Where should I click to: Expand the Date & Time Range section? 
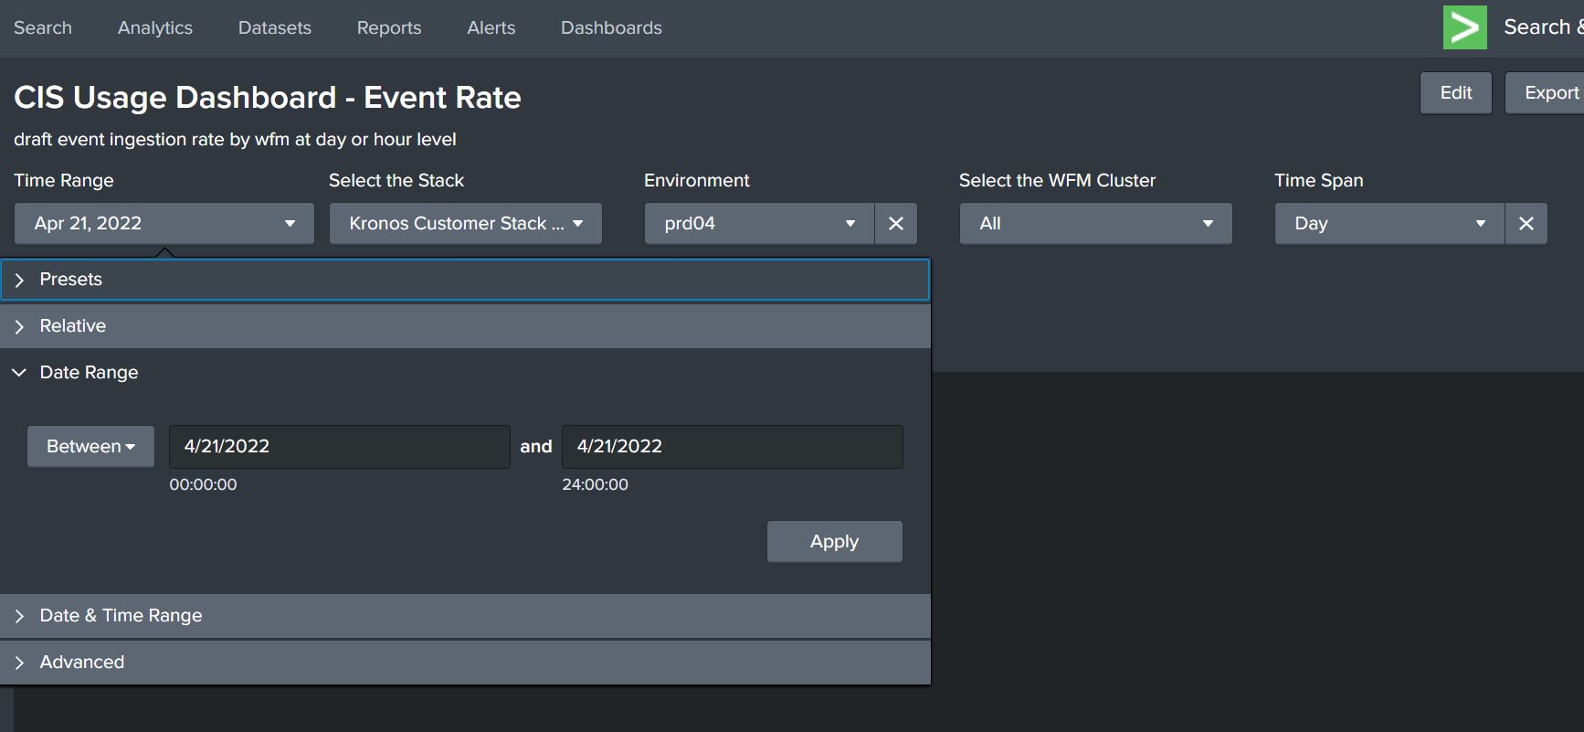click(x=465, y=616)
